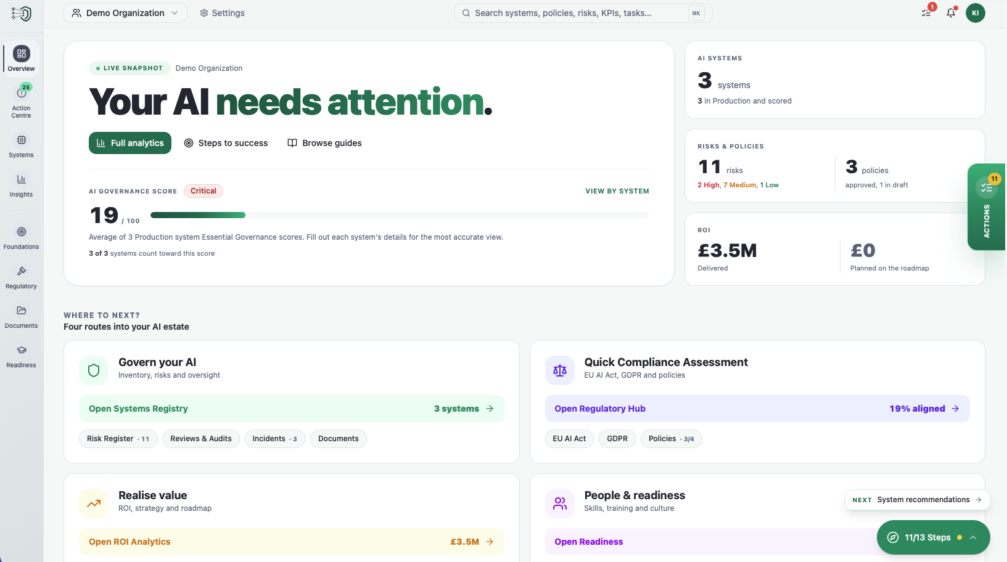
Task: Open the KI user avatar menu
Action: pyautogui.click(x=976, y=13)
